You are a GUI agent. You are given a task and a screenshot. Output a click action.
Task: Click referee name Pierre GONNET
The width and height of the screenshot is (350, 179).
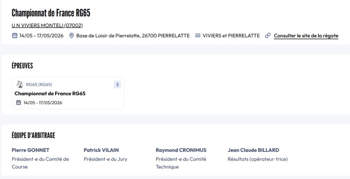click(x=30, y=150)
